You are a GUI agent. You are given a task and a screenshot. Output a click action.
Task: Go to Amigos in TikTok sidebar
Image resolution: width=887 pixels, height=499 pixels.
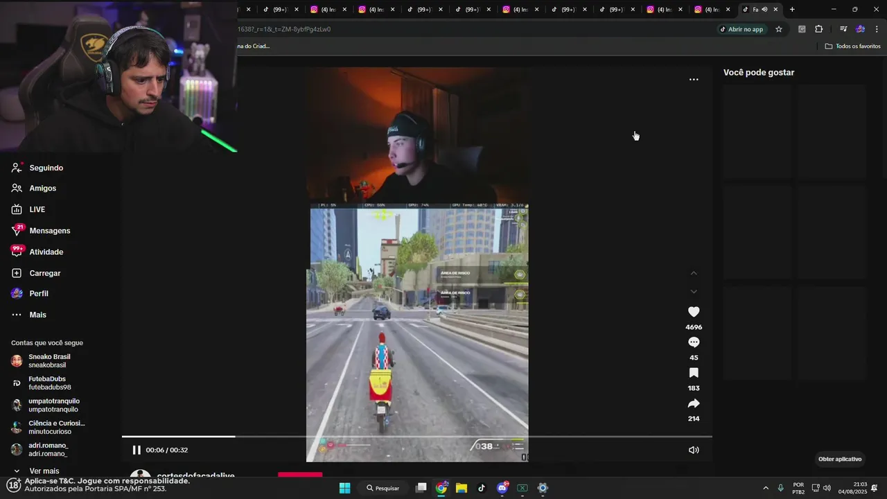click(34, 189)
